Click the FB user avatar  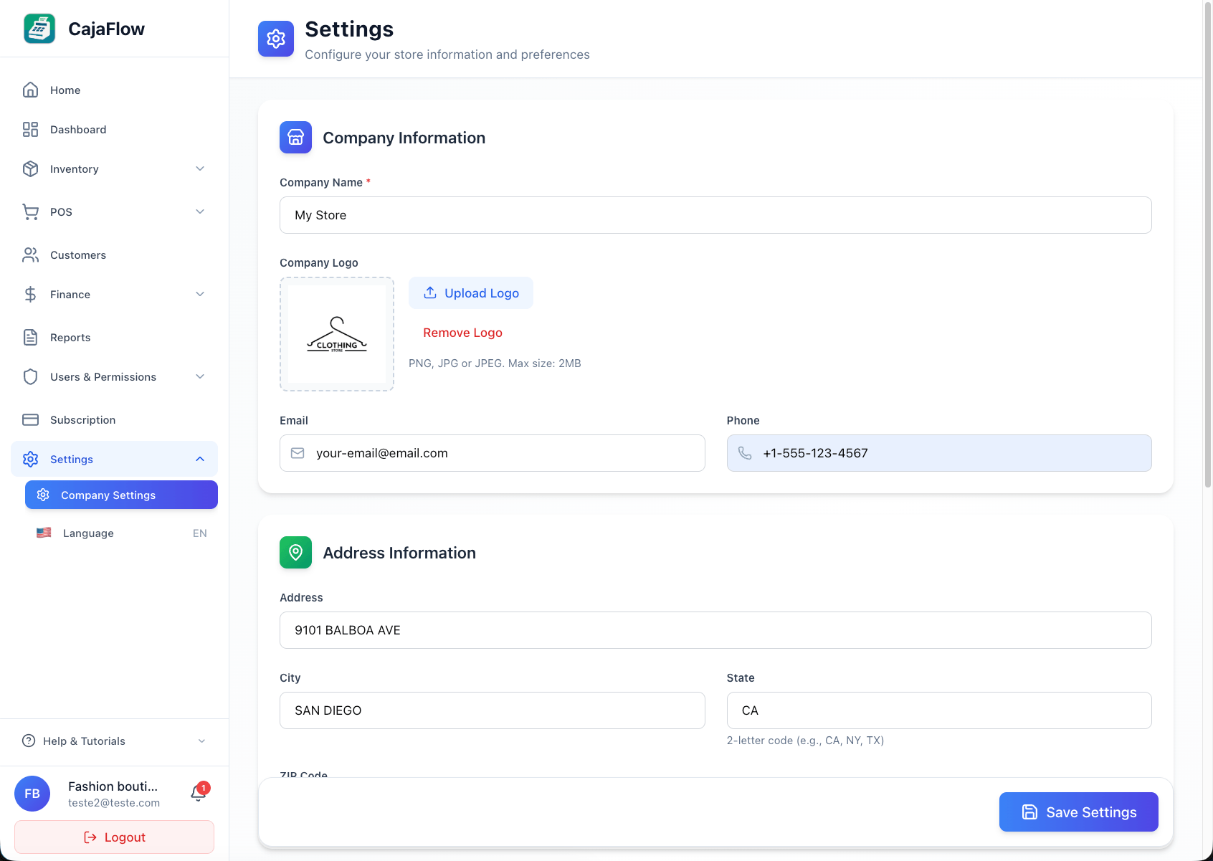(32, 794)
